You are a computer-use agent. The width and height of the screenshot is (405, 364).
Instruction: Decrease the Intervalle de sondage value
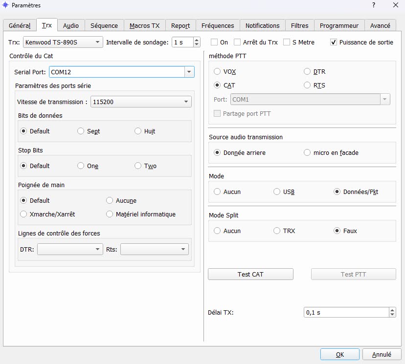coord(197,44)
